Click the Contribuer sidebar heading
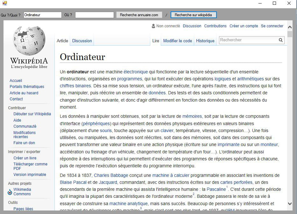This screenshot has height=214, width=297. pyautogui.click(x=17, y=108)
